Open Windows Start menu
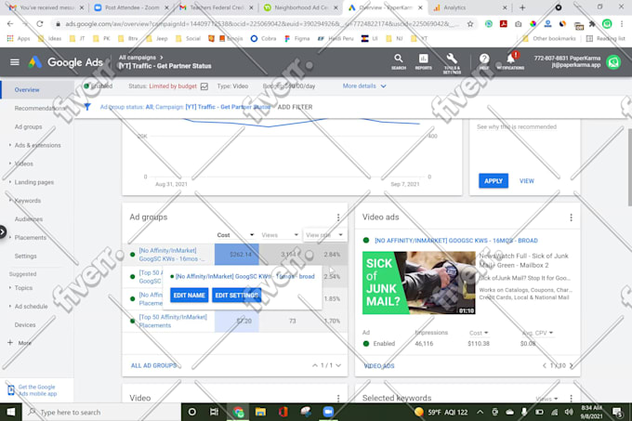 click(11, 412)
